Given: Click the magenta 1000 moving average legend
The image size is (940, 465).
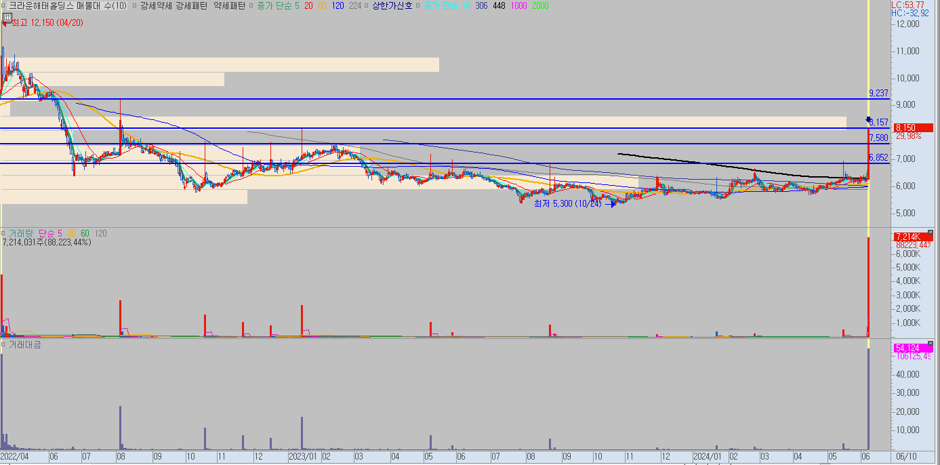Looking at the screenshot, I should 519,5.
